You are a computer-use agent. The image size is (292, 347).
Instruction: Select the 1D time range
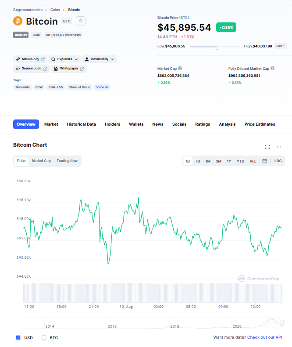point(188,161)
